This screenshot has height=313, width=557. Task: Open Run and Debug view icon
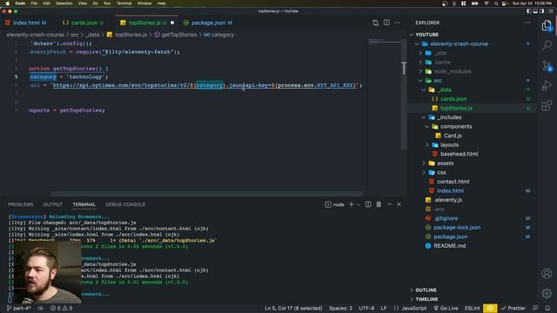547,85
